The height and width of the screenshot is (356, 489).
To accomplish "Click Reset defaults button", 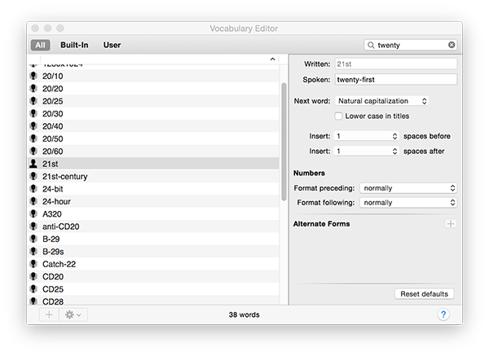I will pyautogui.click(x=424, y=294).
